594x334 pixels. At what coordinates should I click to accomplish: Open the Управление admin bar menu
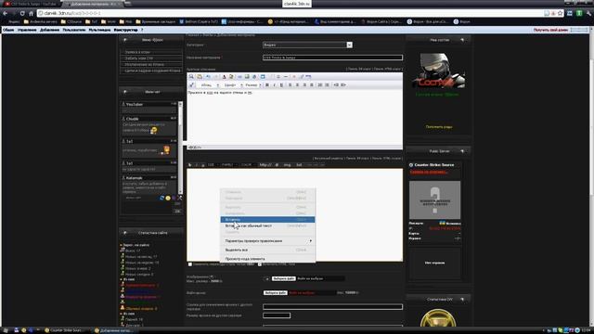pyautogui.click(x=27, y=30)
